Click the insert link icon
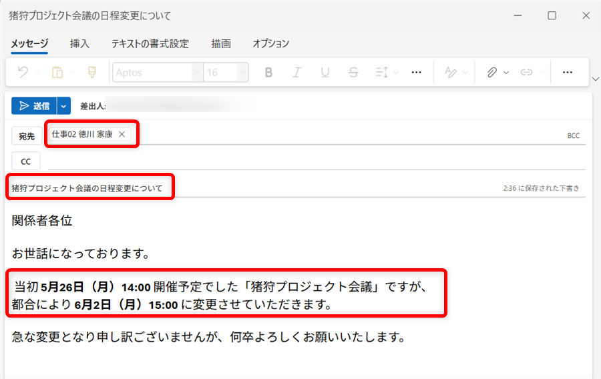 527,72
